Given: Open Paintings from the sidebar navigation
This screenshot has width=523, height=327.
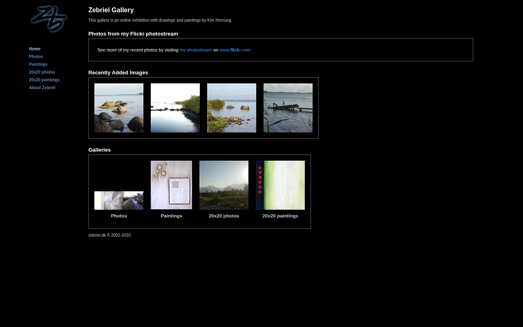Looking at the screenshot, I should pyautogui.click(x=38, y=65).
